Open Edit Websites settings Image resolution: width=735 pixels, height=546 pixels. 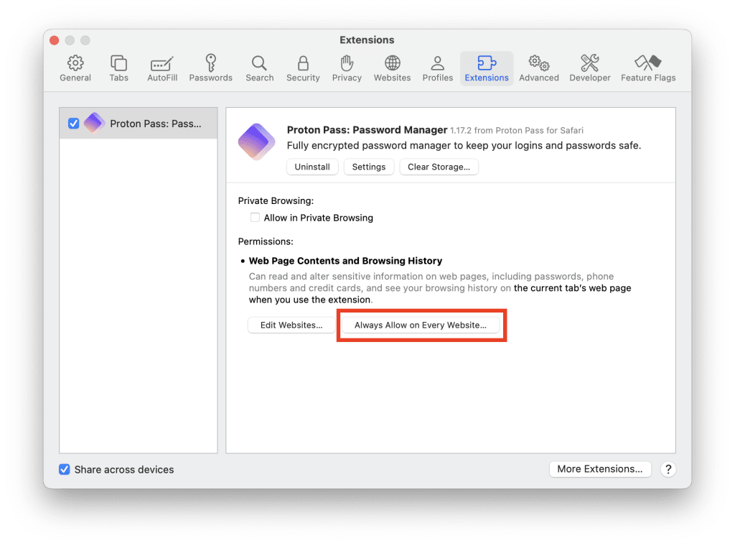pyautogui.click(x=291, y=325)
